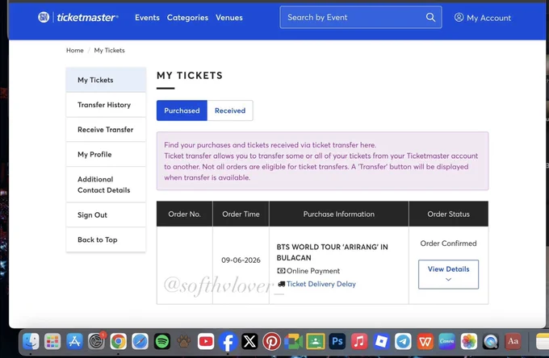549x358 pixels.
Task: Open Launchpad from the dock
Action: pyautogui.click(x=52, y=341)
